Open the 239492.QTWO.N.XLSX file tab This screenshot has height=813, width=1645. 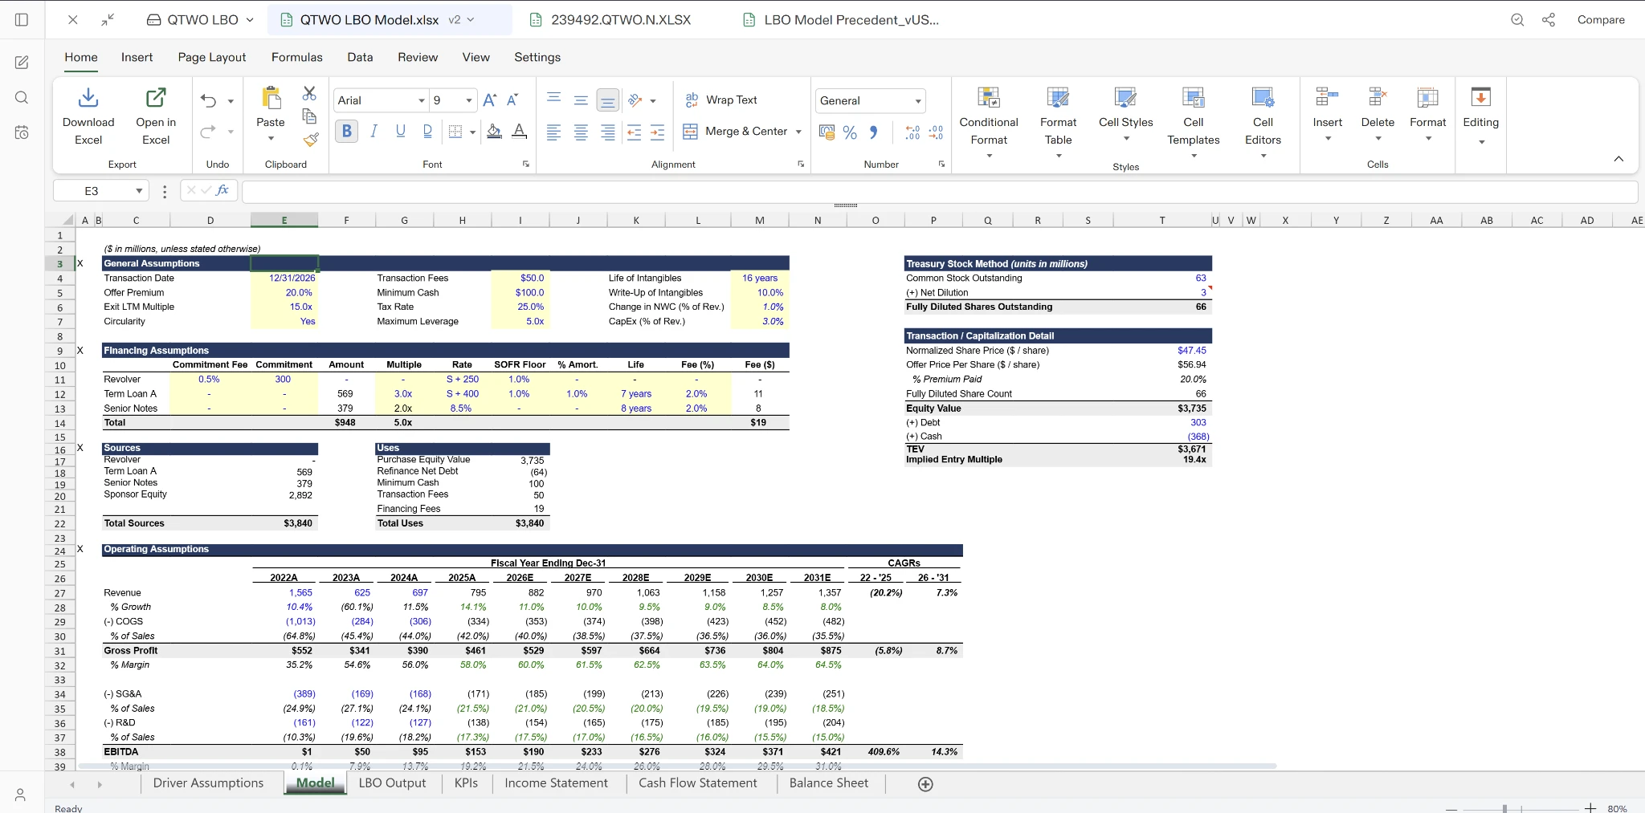610,19
